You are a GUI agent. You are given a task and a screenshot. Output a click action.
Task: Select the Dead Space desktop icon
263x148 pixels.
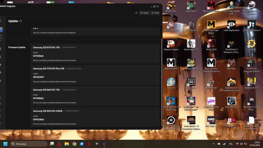(191, 7)
